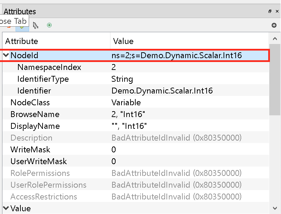Click the green circular target icon

tap(49, 25)
